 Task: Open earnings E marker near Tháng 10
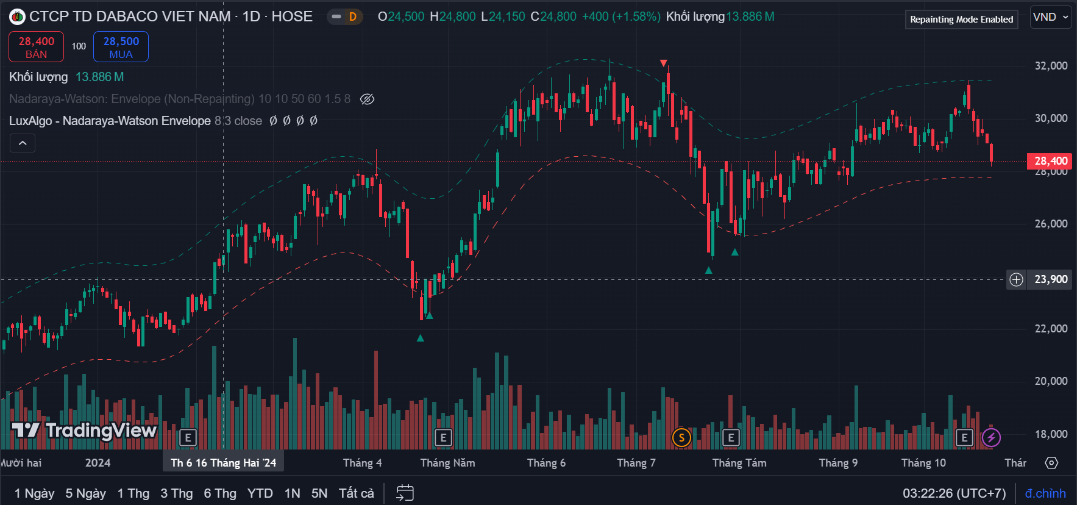(964, 437)
